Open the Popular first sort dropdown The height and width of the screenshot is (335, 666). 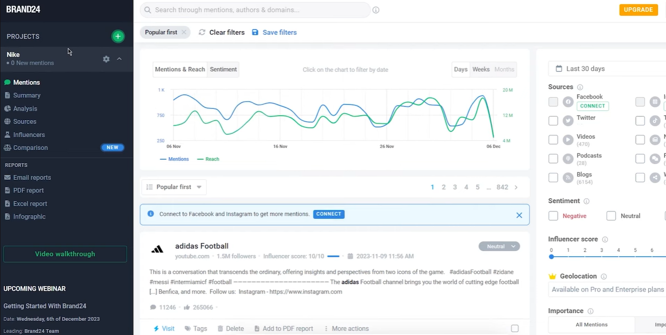174,187
